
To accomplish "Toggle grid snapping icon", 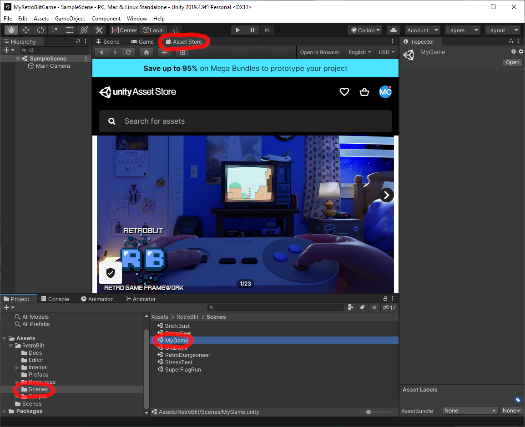I will click(175, 30).
